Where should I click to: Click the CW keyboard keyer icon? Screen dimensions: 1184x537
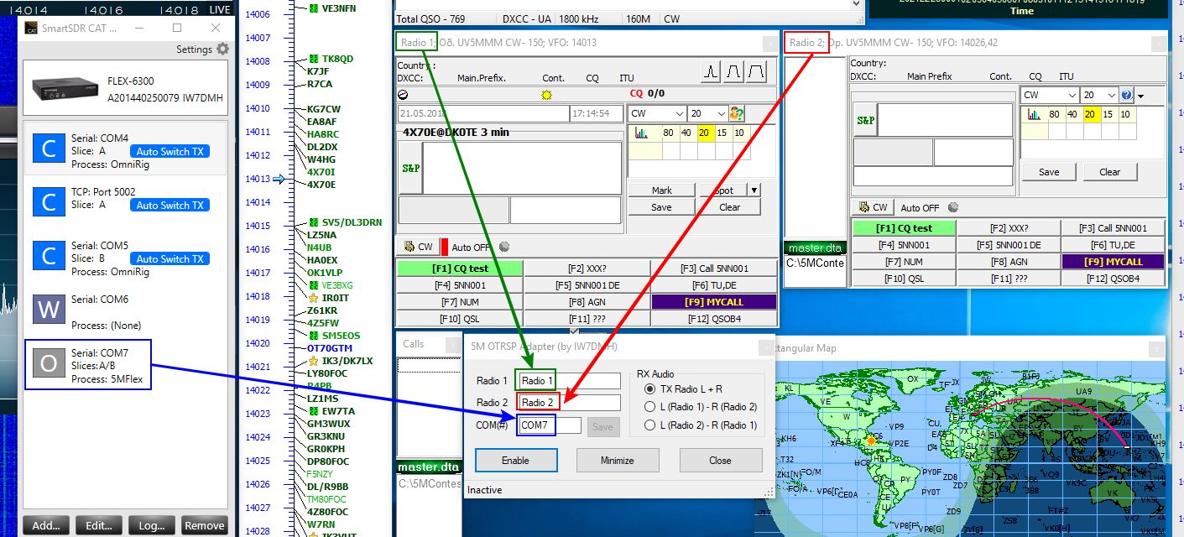(409, 247)
